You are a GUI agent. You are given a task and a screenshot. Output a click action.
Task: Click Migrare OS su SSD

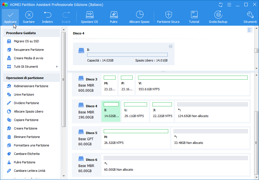click(x=26, y=41)
